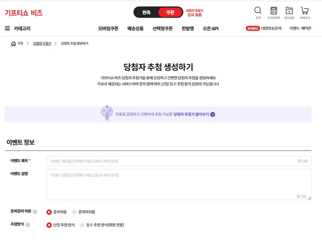Click the 대량발송문의 link
The image size is (322, 242).
[271, 28]
